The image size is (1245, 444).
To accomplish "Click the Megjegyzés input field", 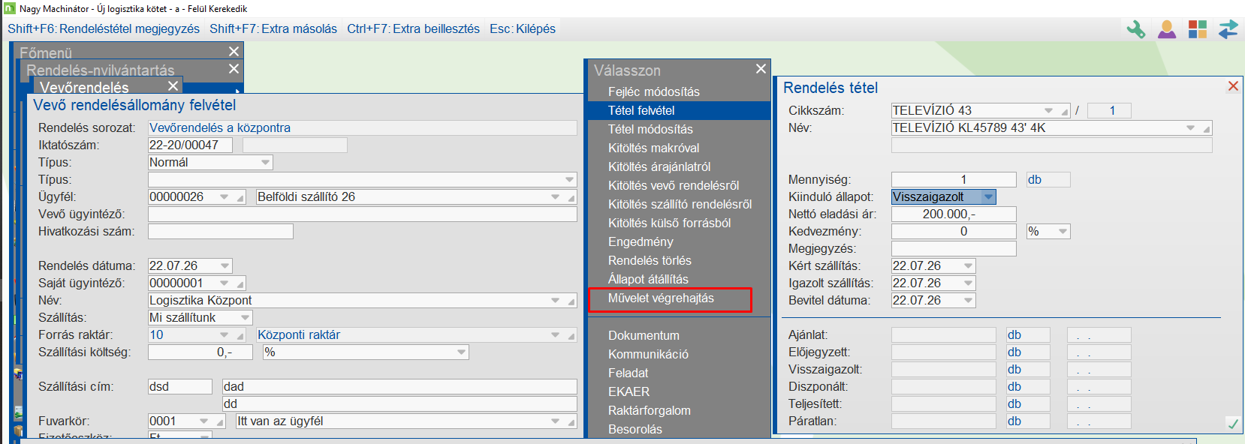I will [953, 249].
